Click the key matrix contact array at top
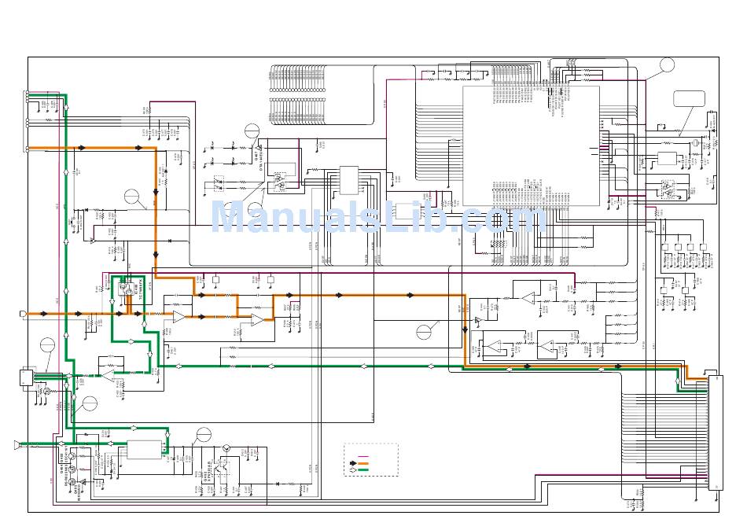This screenshot has height=519, width=747. coord(296,94)
